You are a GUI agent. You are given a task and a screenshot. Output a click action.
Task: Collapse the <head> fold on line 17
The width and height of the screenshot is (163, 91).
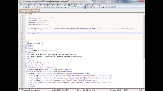tap(26, 48)
